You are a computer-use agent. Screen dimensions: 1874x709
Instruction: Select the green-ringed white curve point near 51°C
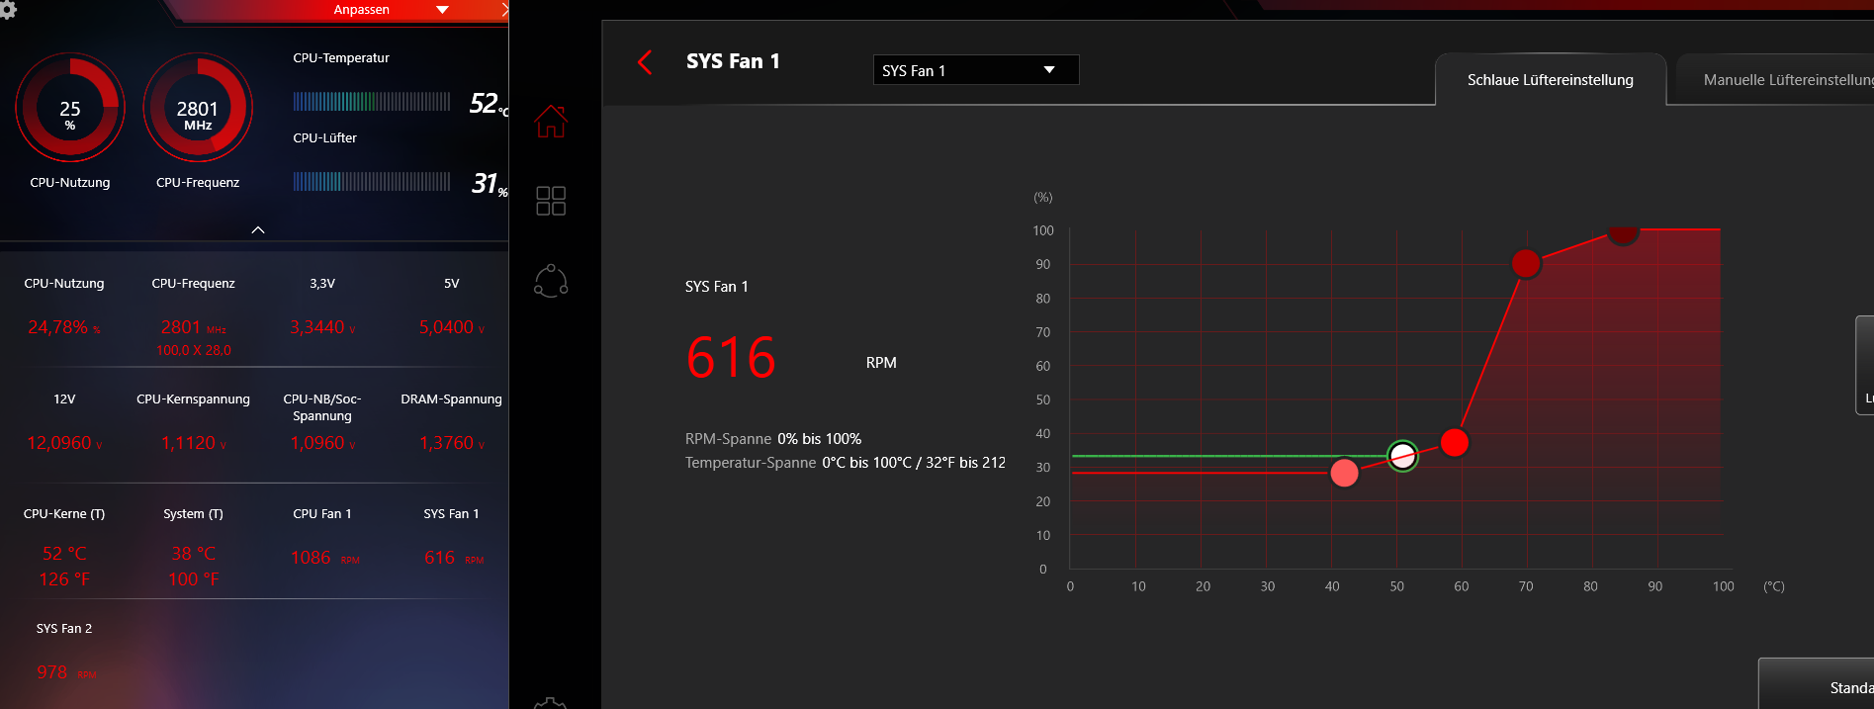[1402, 456]
